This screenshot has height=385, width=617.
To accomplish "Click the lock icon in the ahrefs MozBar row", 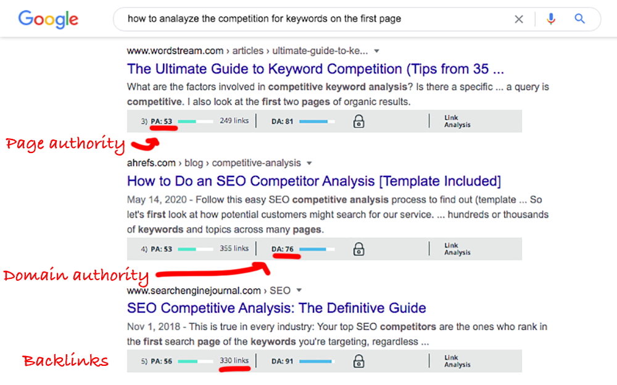I will (x=358, y=249).
